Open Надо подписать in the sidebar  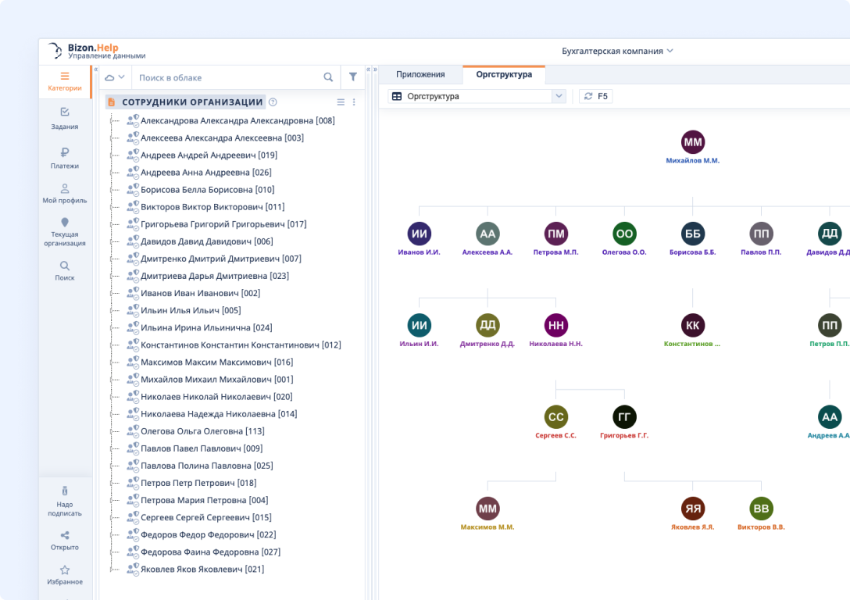(65, 502)
